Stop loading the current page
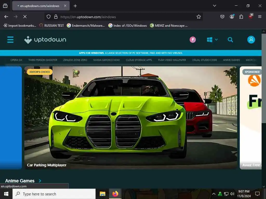This screenshot has height=199, width=266. [x=25, y=17]
